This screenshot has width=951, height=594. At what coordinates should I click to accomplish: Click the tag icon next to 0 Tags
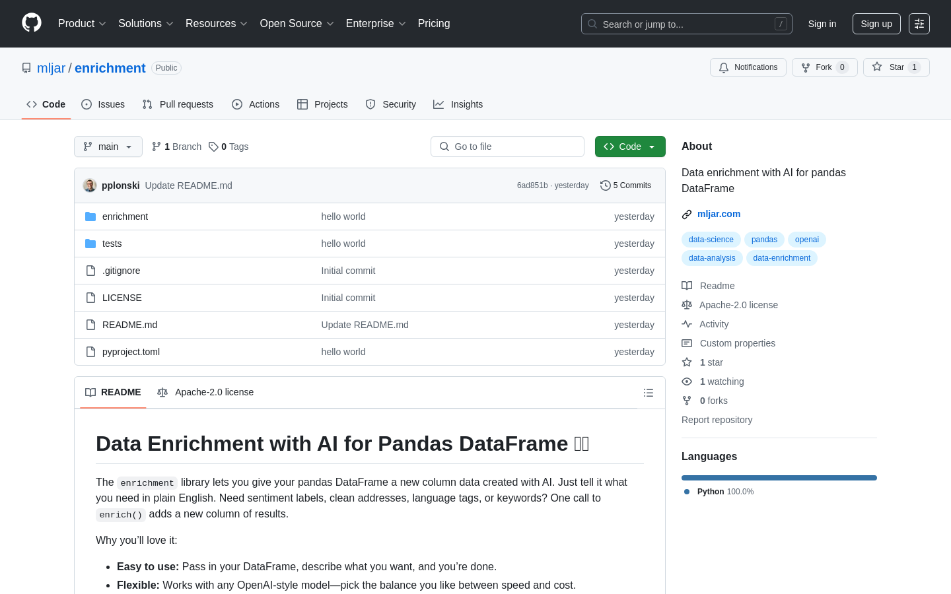213,147
